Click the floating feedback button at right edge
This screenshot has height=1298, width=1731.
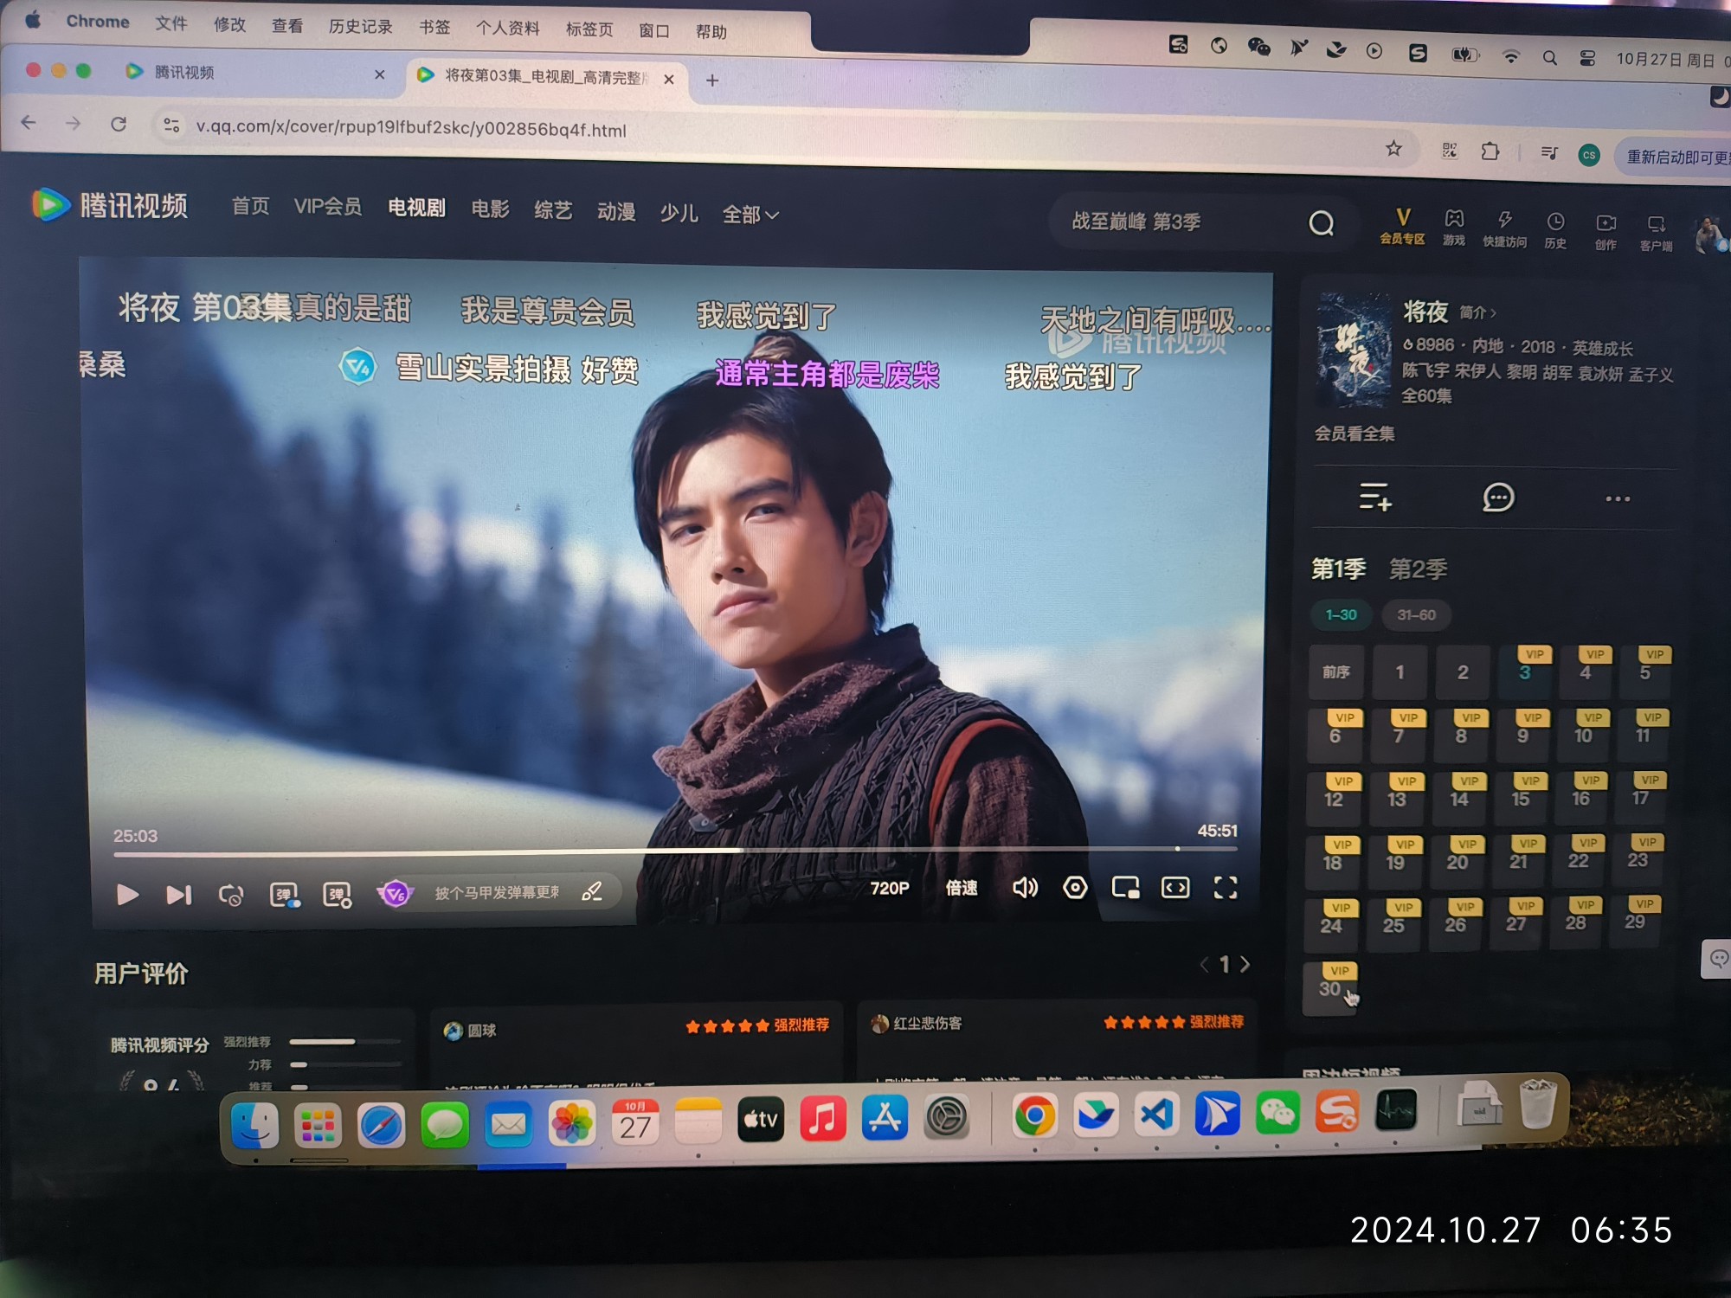click(x=1717, y=959)
